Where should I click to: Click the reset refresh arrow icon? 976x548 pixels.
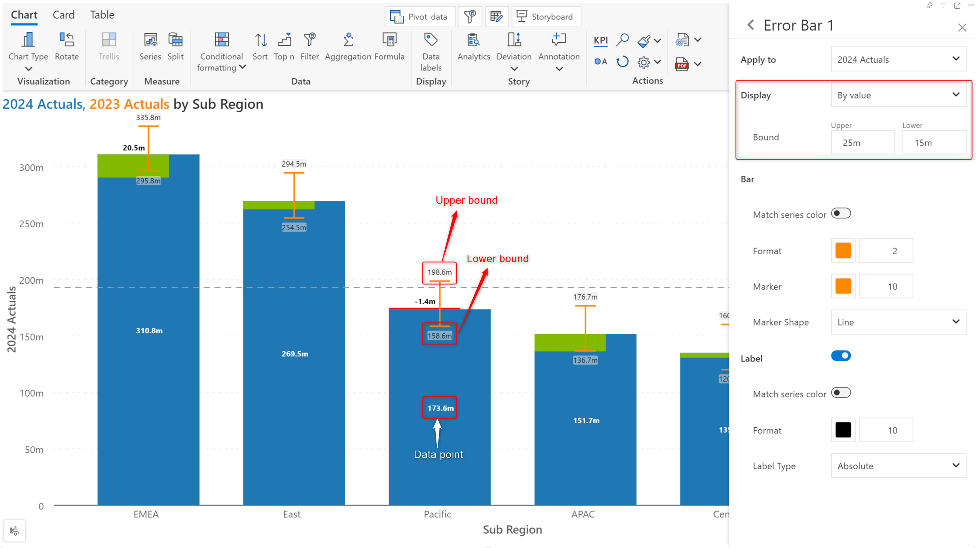pyautogui.click(x=622, y=62)
